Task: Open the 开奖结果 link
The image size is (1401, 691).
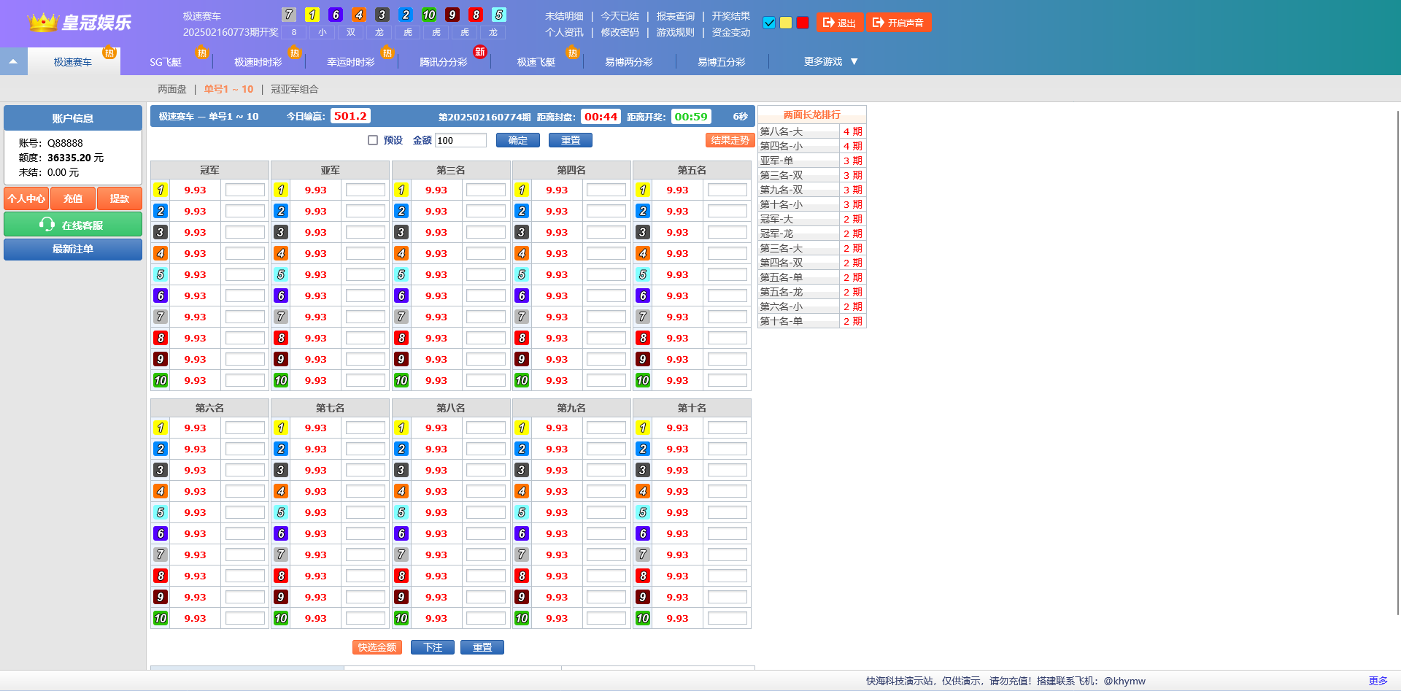Action: click(x=730, y=16)
